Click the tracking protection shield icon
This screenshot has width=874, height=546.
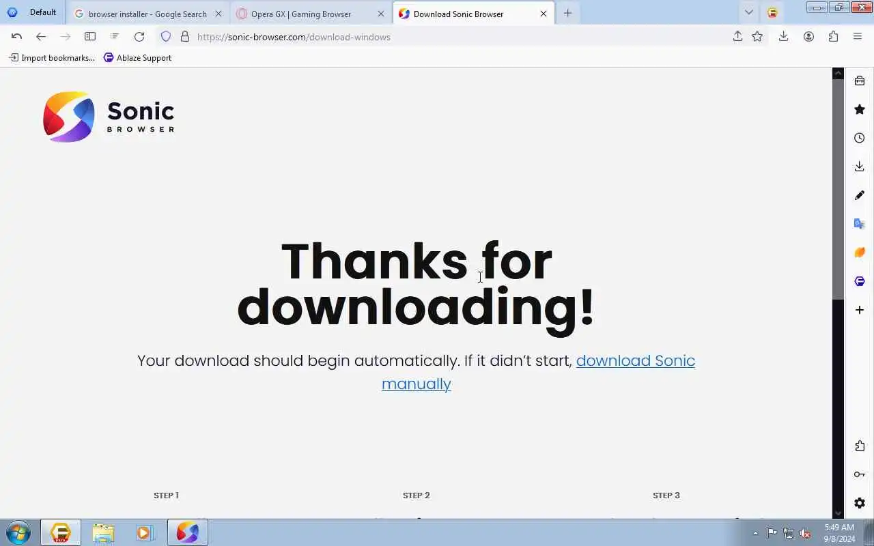[166, 37]
